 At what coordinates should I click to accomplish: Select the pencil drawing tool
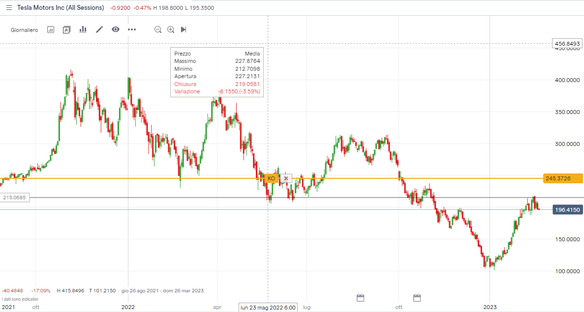click(x=99, y=29)
